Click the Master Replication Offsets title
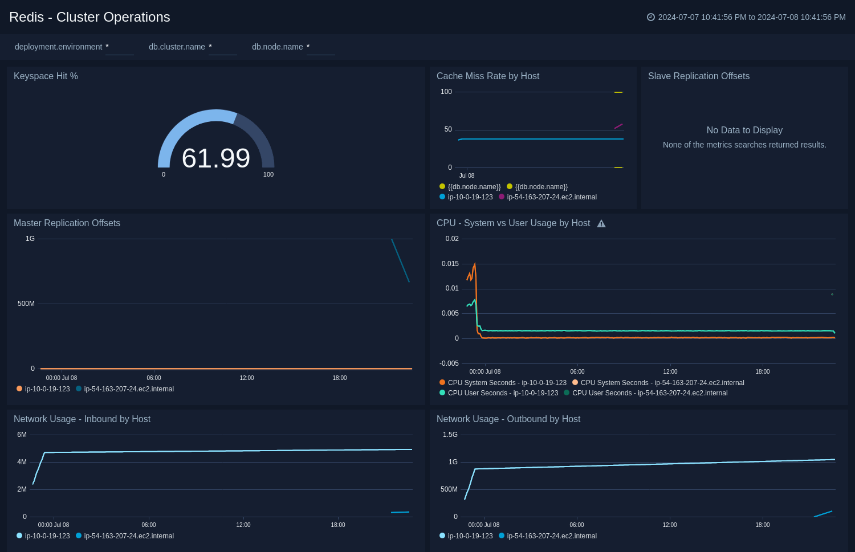 click(x=67, y=223)
